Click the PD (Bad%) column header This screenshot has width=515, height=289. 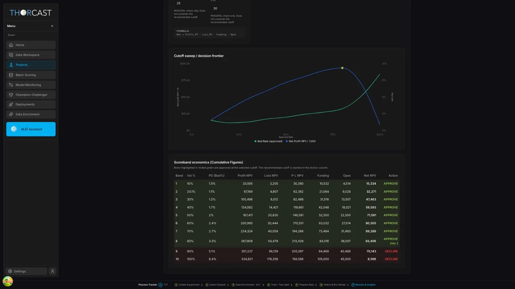point(216,176)
